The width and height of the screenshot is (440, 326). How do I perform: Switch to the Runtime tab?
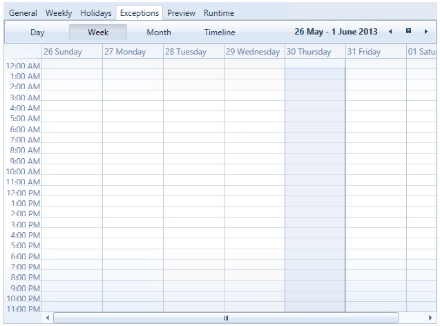coord(218,13)
